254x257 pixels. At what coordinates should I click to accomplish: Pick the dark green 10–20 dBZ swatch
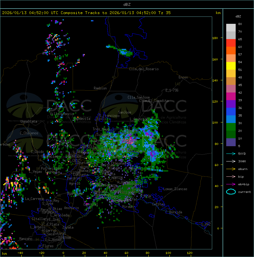click(231, 135)
